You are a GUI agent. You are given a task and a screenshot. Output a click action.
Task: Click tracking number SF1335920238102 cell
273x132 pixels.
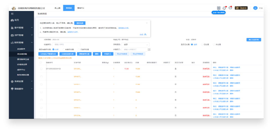(x=53, y=69)
